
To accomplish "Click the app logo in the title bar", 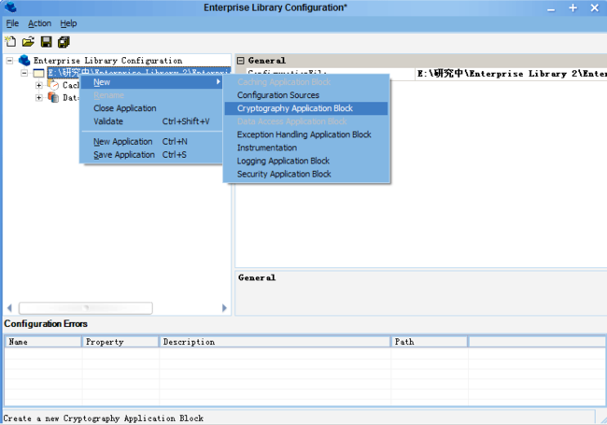I will click(10, 7).
